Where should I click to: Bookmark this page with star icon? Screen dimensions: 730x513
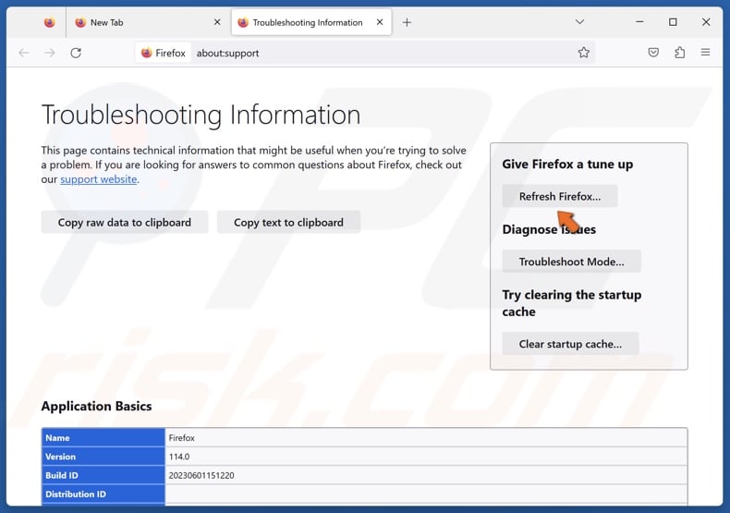click(x=584, y=53)
